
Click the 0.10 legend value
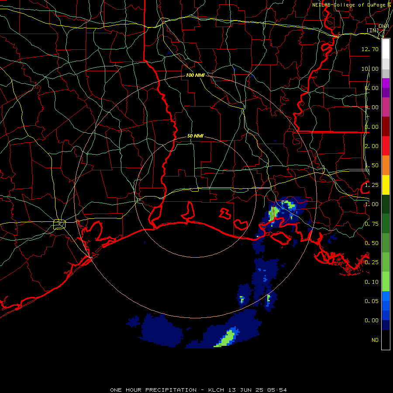click(x=372, y=282)
